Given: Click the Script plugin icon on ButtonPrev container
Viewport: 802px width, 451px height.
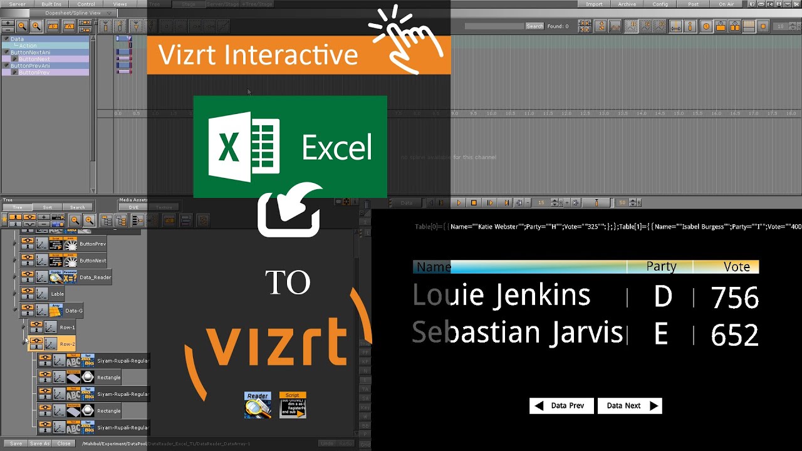Looking at the screenshot, I should pyautogui.click(x=57, y=244).
